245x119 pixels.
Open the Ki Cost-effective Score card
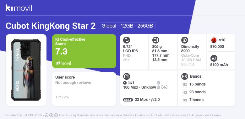click(84, 51)
